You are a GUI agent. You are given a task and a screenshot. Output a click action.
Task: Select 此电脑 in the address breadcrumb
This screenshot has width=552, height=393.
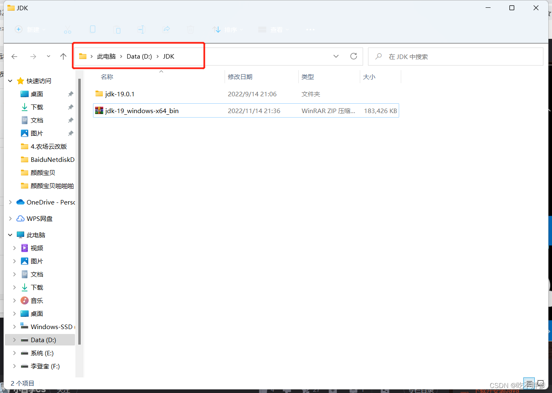pos(107,57)
